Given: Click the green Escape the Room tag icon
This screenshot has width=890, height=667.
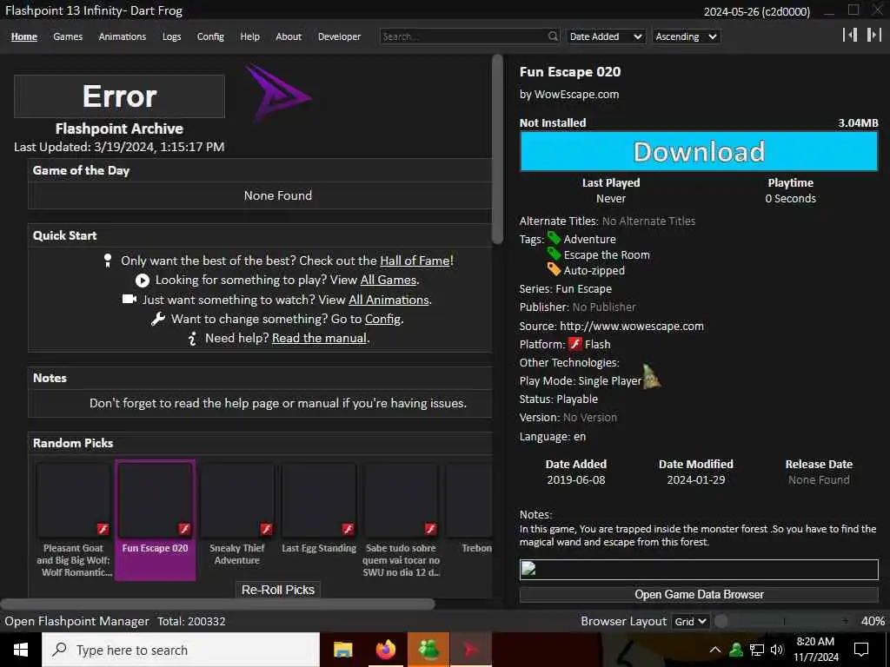Looking at the screenshot, I should (554, 254).
